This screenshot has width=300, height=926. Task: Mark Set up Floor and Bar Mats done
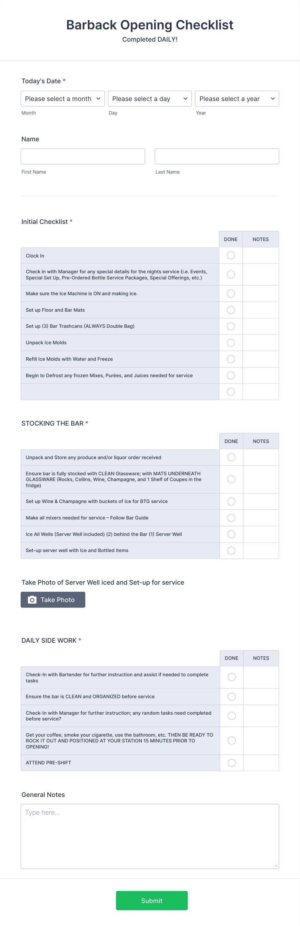[x=231, y=310]
